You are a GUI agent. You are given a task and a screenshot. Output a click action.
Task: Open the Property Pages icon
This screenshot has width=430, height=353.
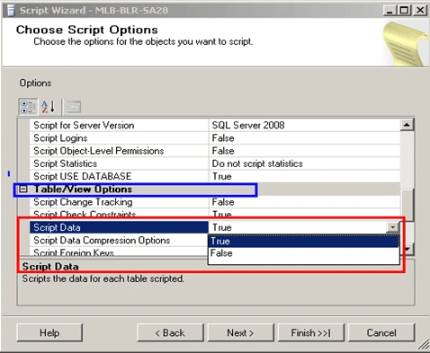74,107
